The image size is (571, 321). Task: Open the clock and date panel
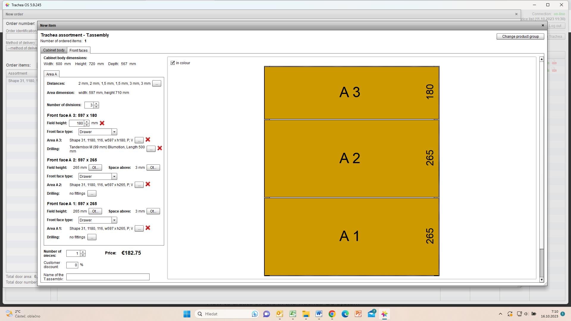[549, 314]
